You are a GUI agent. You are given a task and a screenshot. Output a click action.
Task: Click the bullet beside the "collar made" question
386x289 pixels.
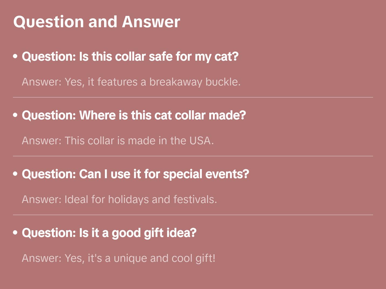pyautogui.click(x=15, y=115)
